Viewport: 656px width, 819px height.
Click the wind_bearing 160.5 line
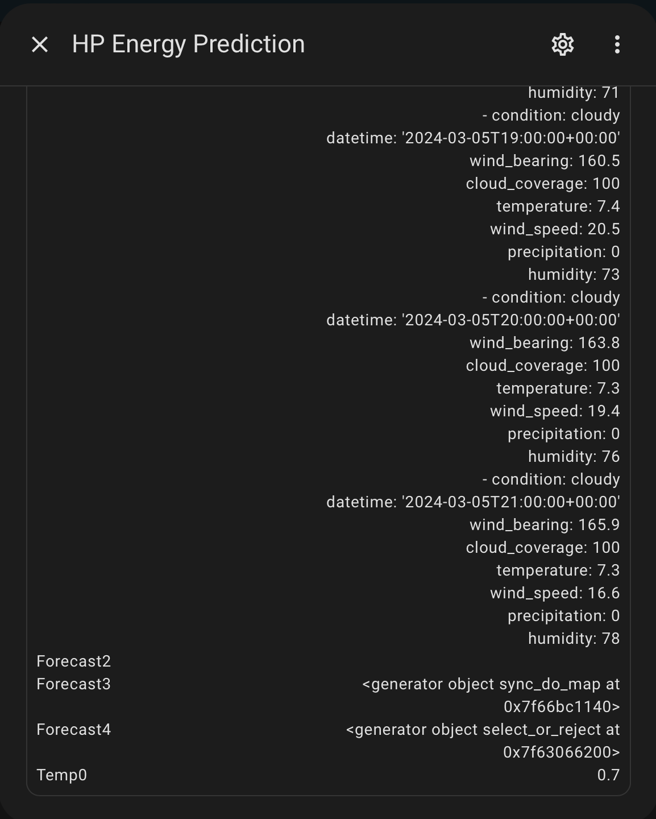544,161
